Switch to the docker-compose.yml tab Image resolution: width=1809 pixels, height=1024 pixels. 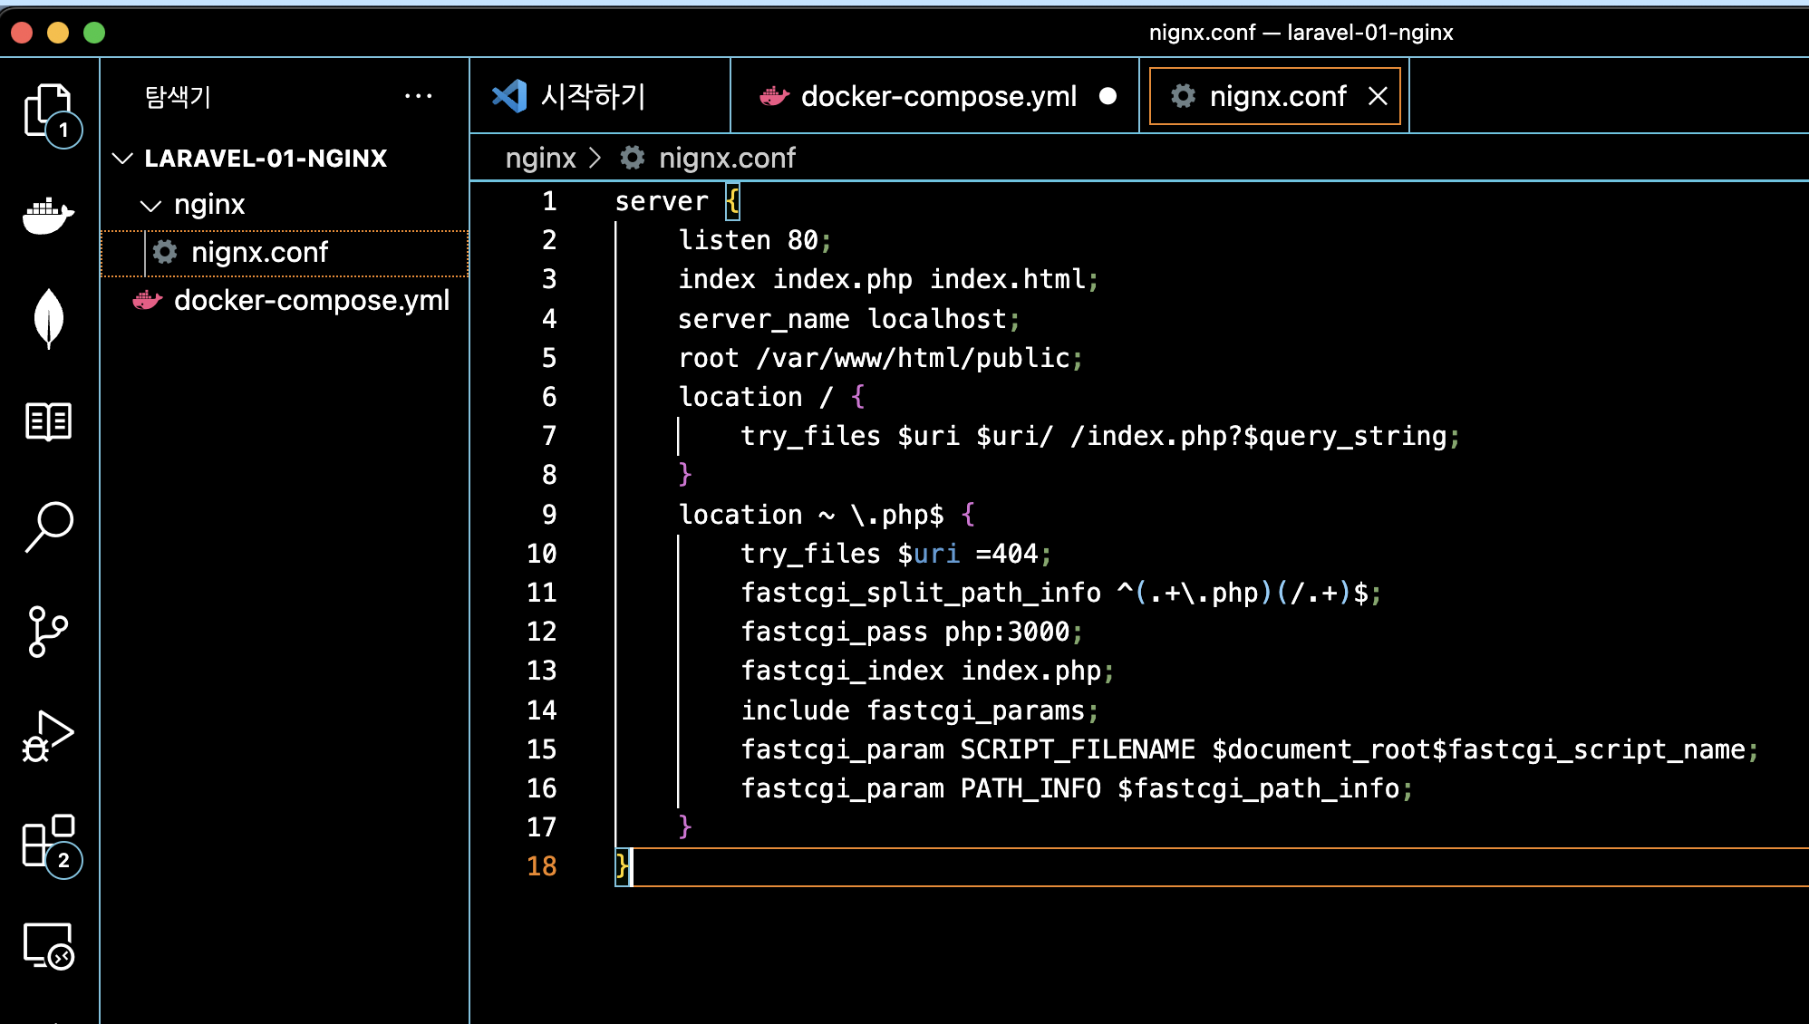pyautogui.click(x=935, y=96)
